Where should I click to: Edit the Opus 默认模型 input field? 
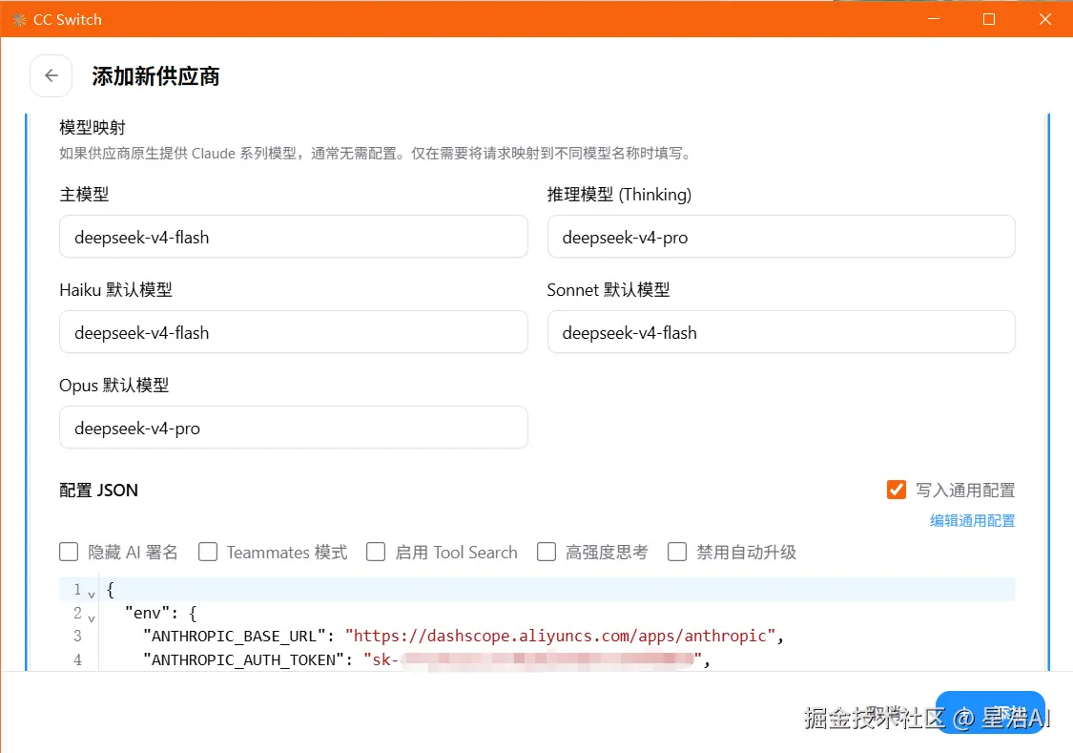(x=294, y=428)
